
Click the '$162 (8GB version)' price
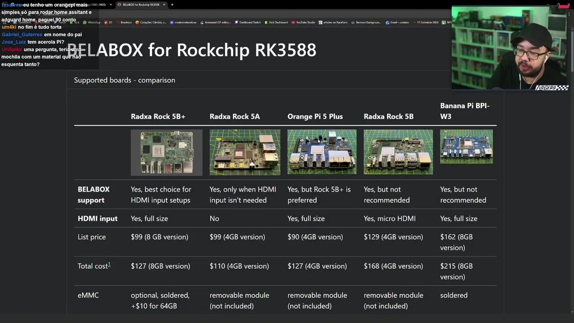[457, 242]
